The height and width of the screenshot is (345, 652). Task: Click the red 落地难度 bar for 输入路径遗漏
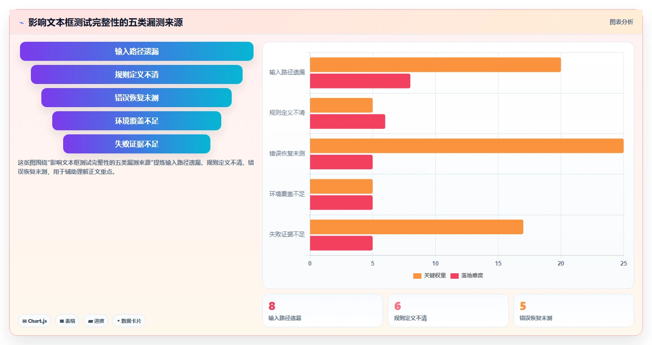point(360,81)
